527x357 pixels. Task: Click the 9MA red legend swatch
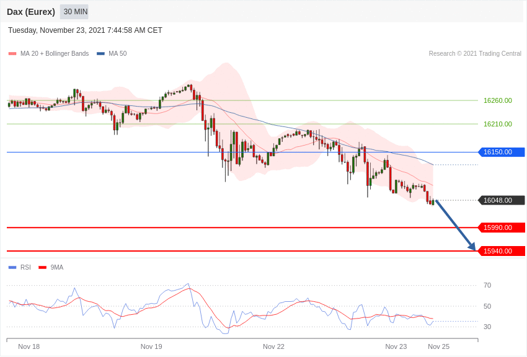click(x=42, y=267)
